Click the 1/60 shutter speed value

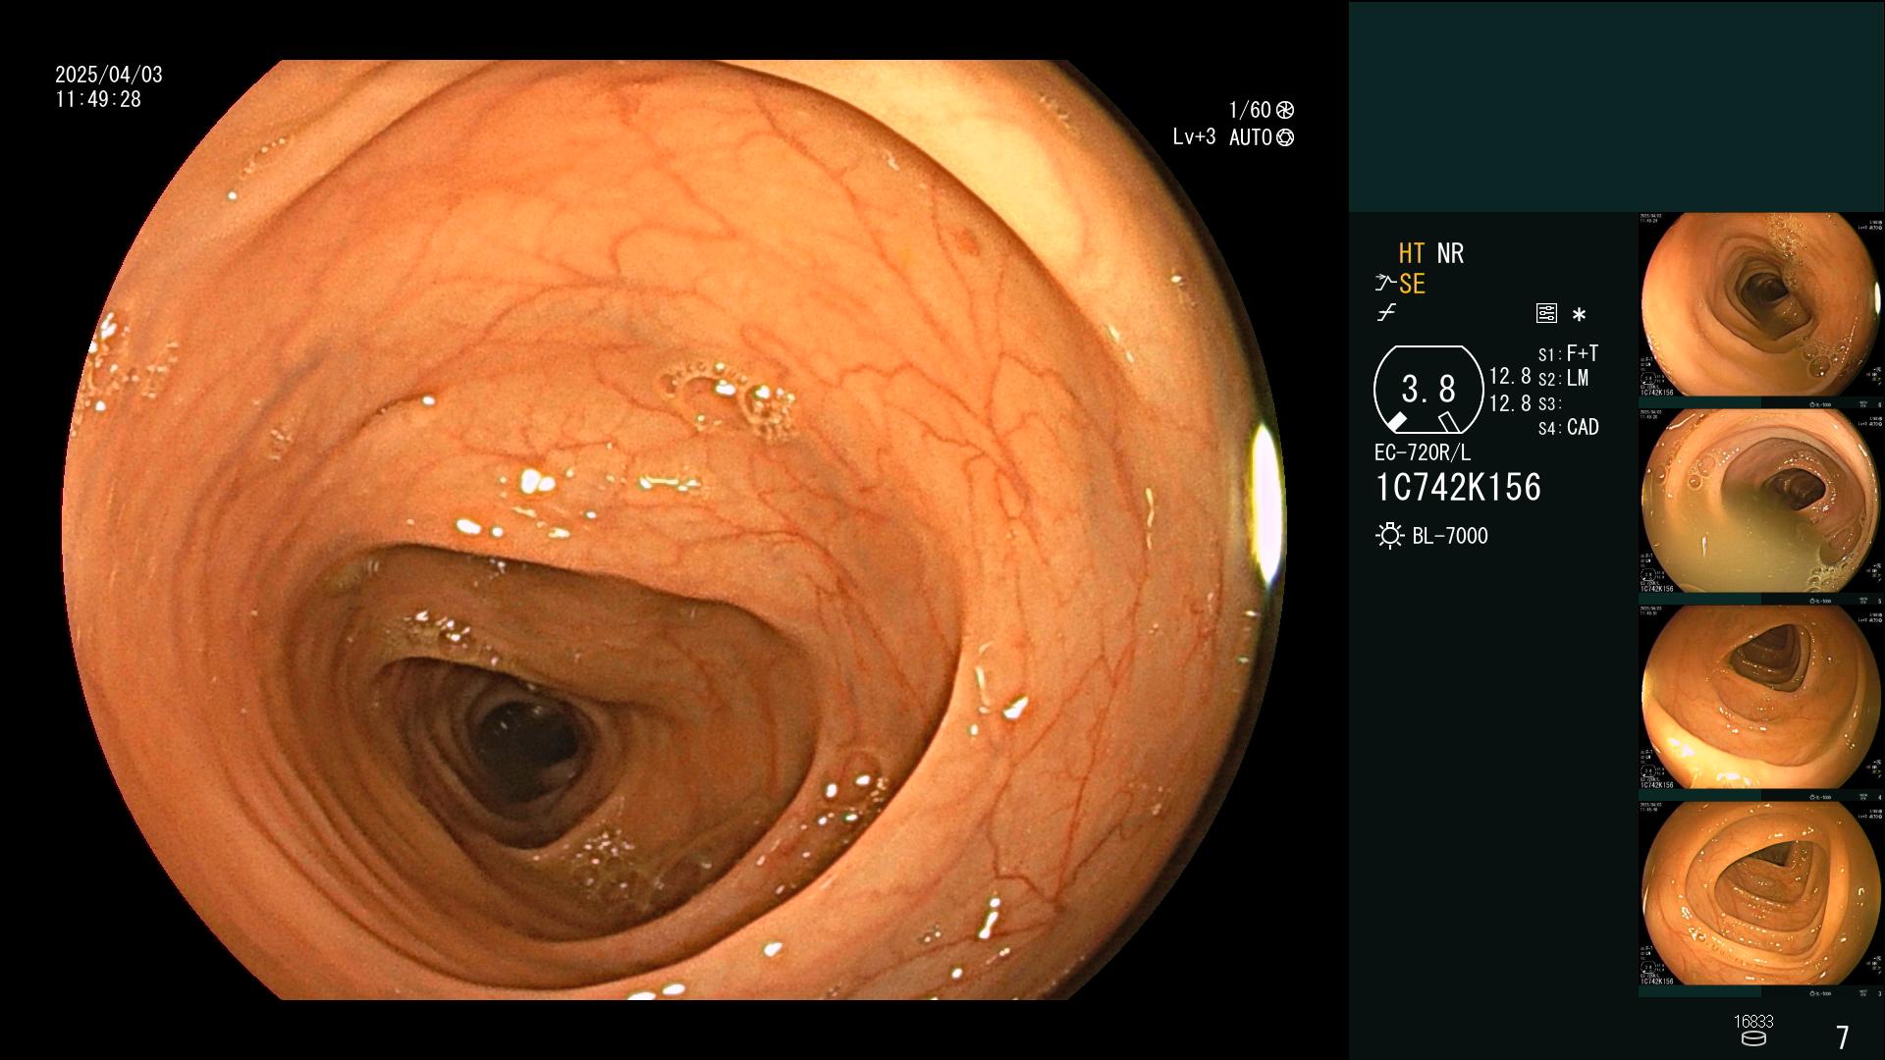[1250, 111]
